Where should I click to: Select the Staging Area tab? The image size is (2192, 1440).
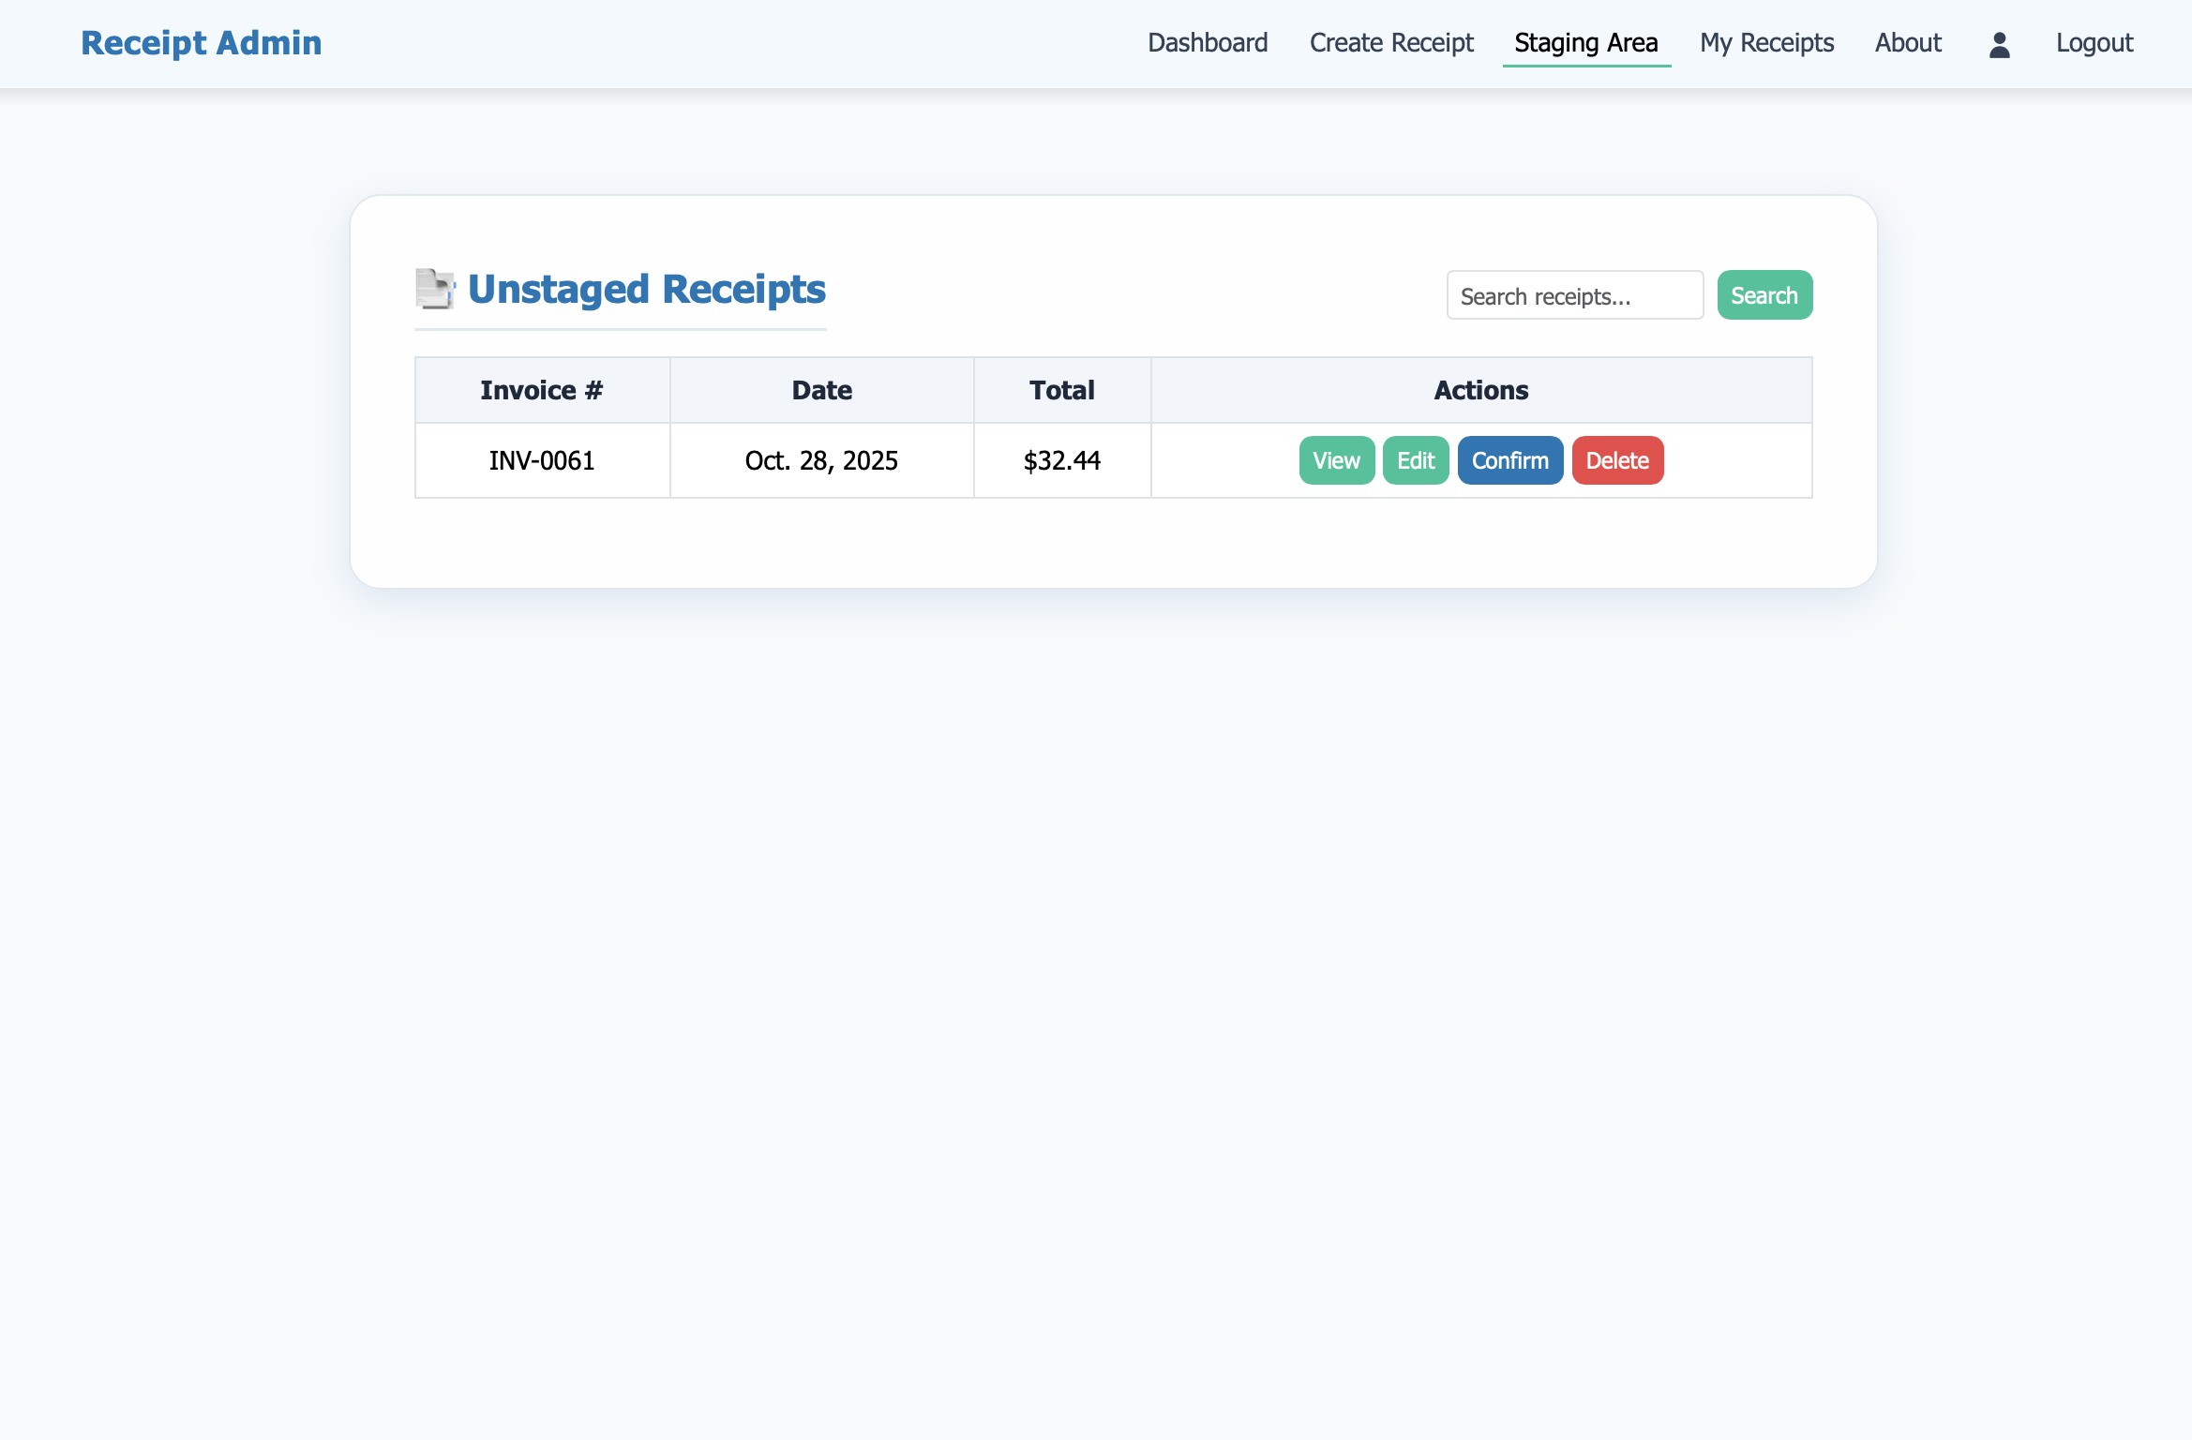[x=1585, y=43]
